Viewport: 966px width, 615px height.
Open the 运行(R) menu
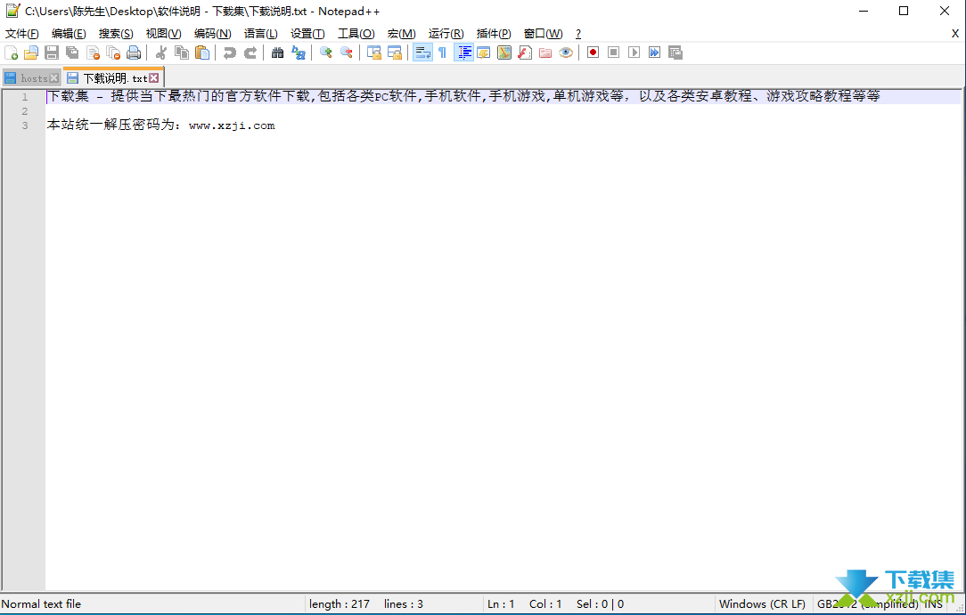pyautogui.click(x=446, y=34)
